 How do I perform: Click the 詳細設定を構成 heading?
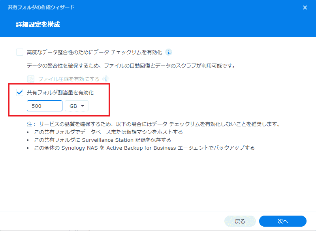pyautogui.click(x=38, y=24)
